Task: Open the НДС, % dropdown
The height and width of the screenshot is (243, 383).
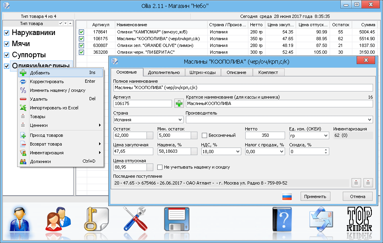Action: [238, 152]
